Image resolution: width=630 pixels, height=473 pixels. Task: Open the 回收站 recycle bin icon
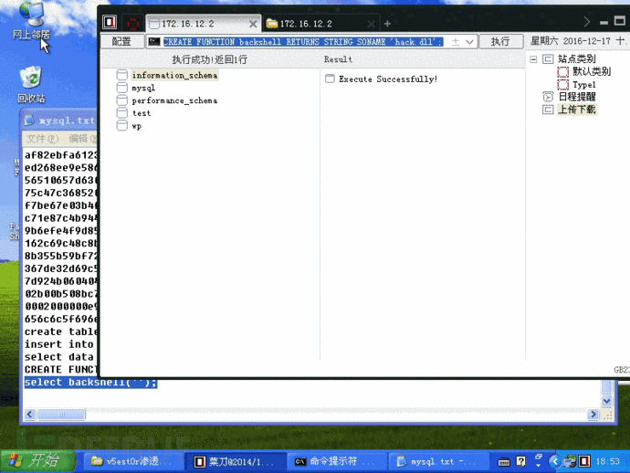(30, 82)
